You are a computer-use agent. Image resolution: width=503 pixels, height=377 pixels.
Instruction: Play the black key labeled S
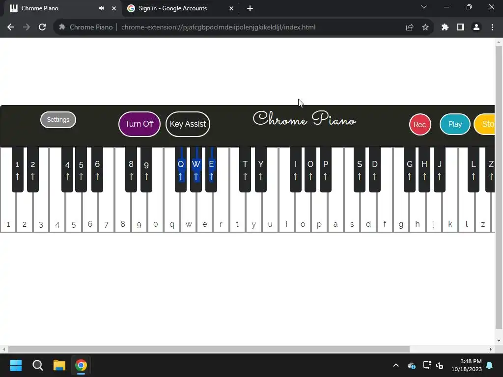359,169
